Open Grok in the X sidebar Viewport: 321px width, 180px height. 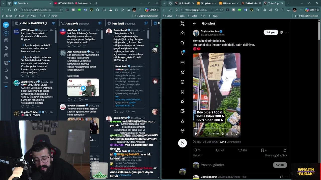click(182, 72)
